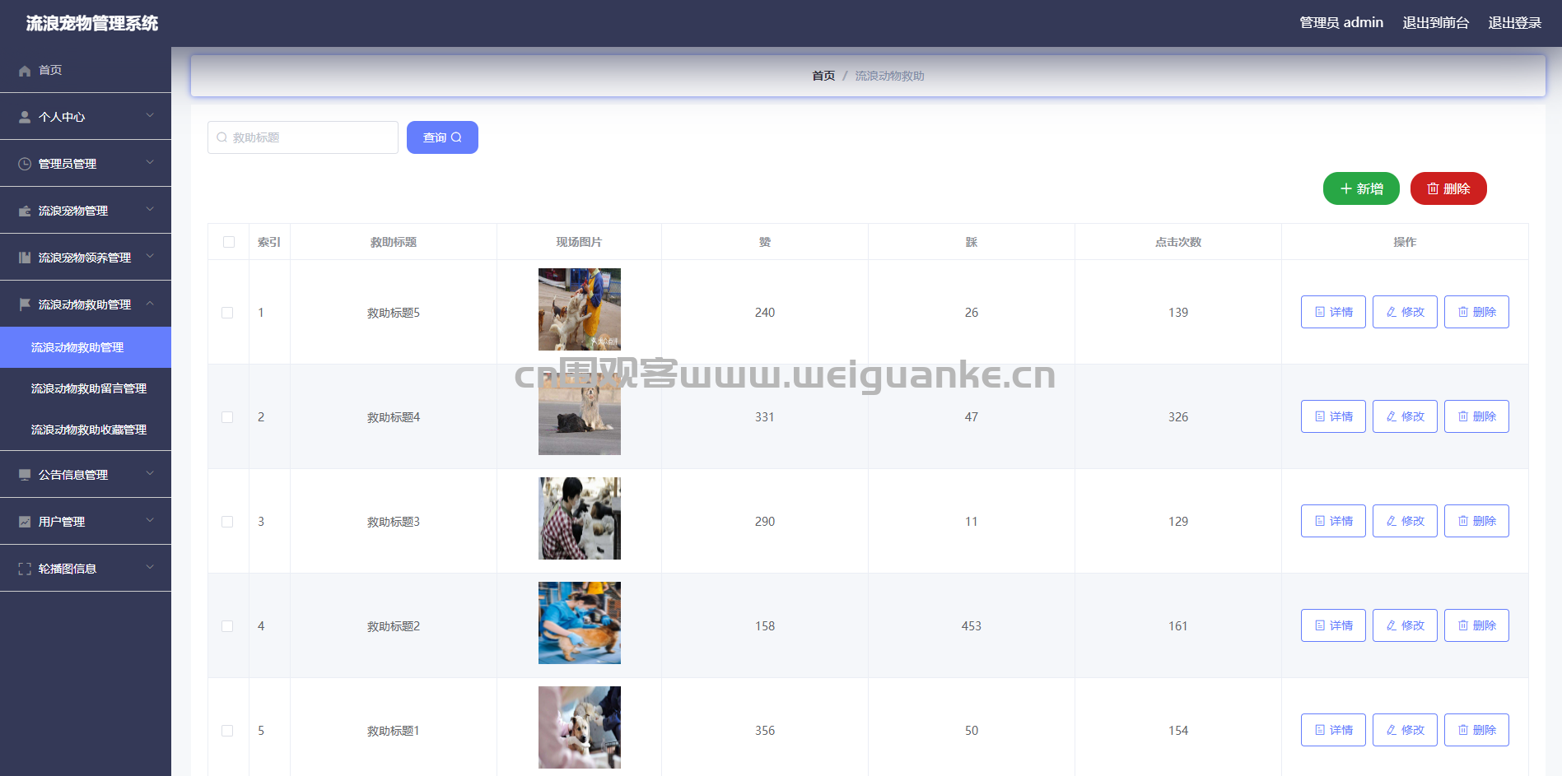The image size is (1562, 776).
Task: Open 首页 in sidebar menu
Action: [x=86, y=70]
